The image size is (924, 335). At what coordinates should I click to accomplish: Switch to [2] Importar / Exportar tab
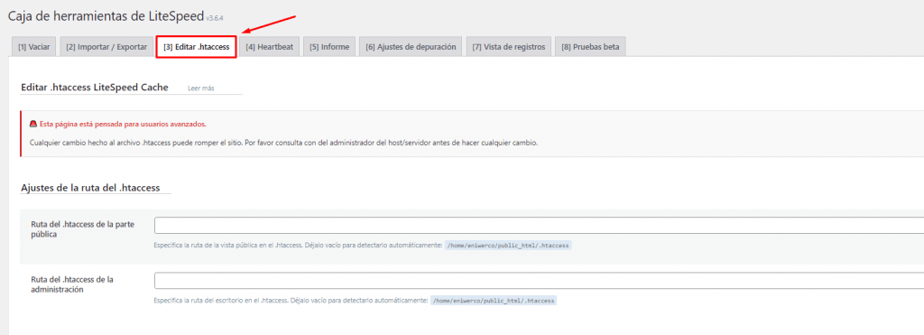106,47
